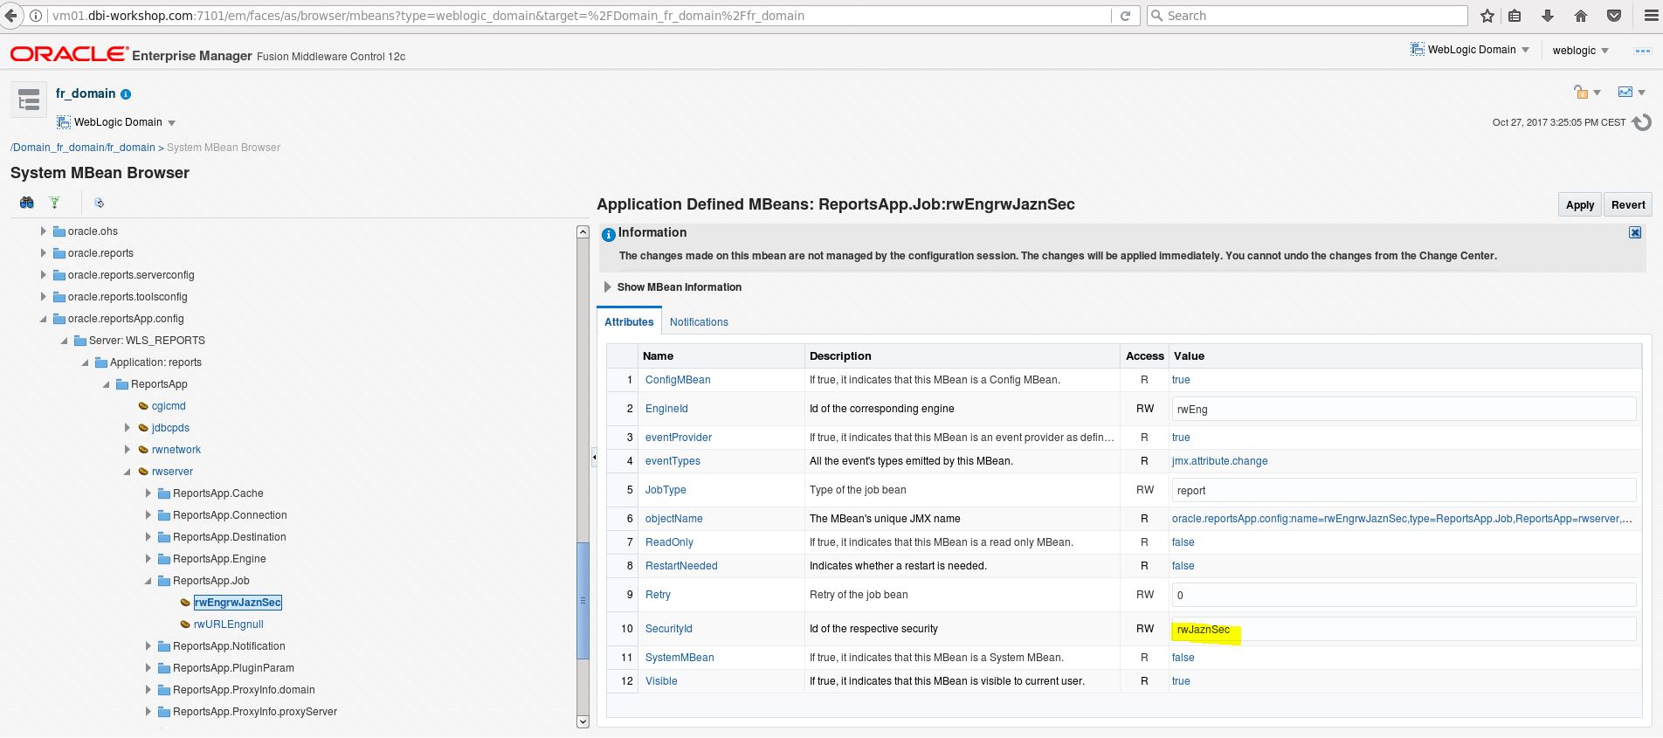
Task: Click the binoculars Find MBean icon
Action: click(27, 203)
